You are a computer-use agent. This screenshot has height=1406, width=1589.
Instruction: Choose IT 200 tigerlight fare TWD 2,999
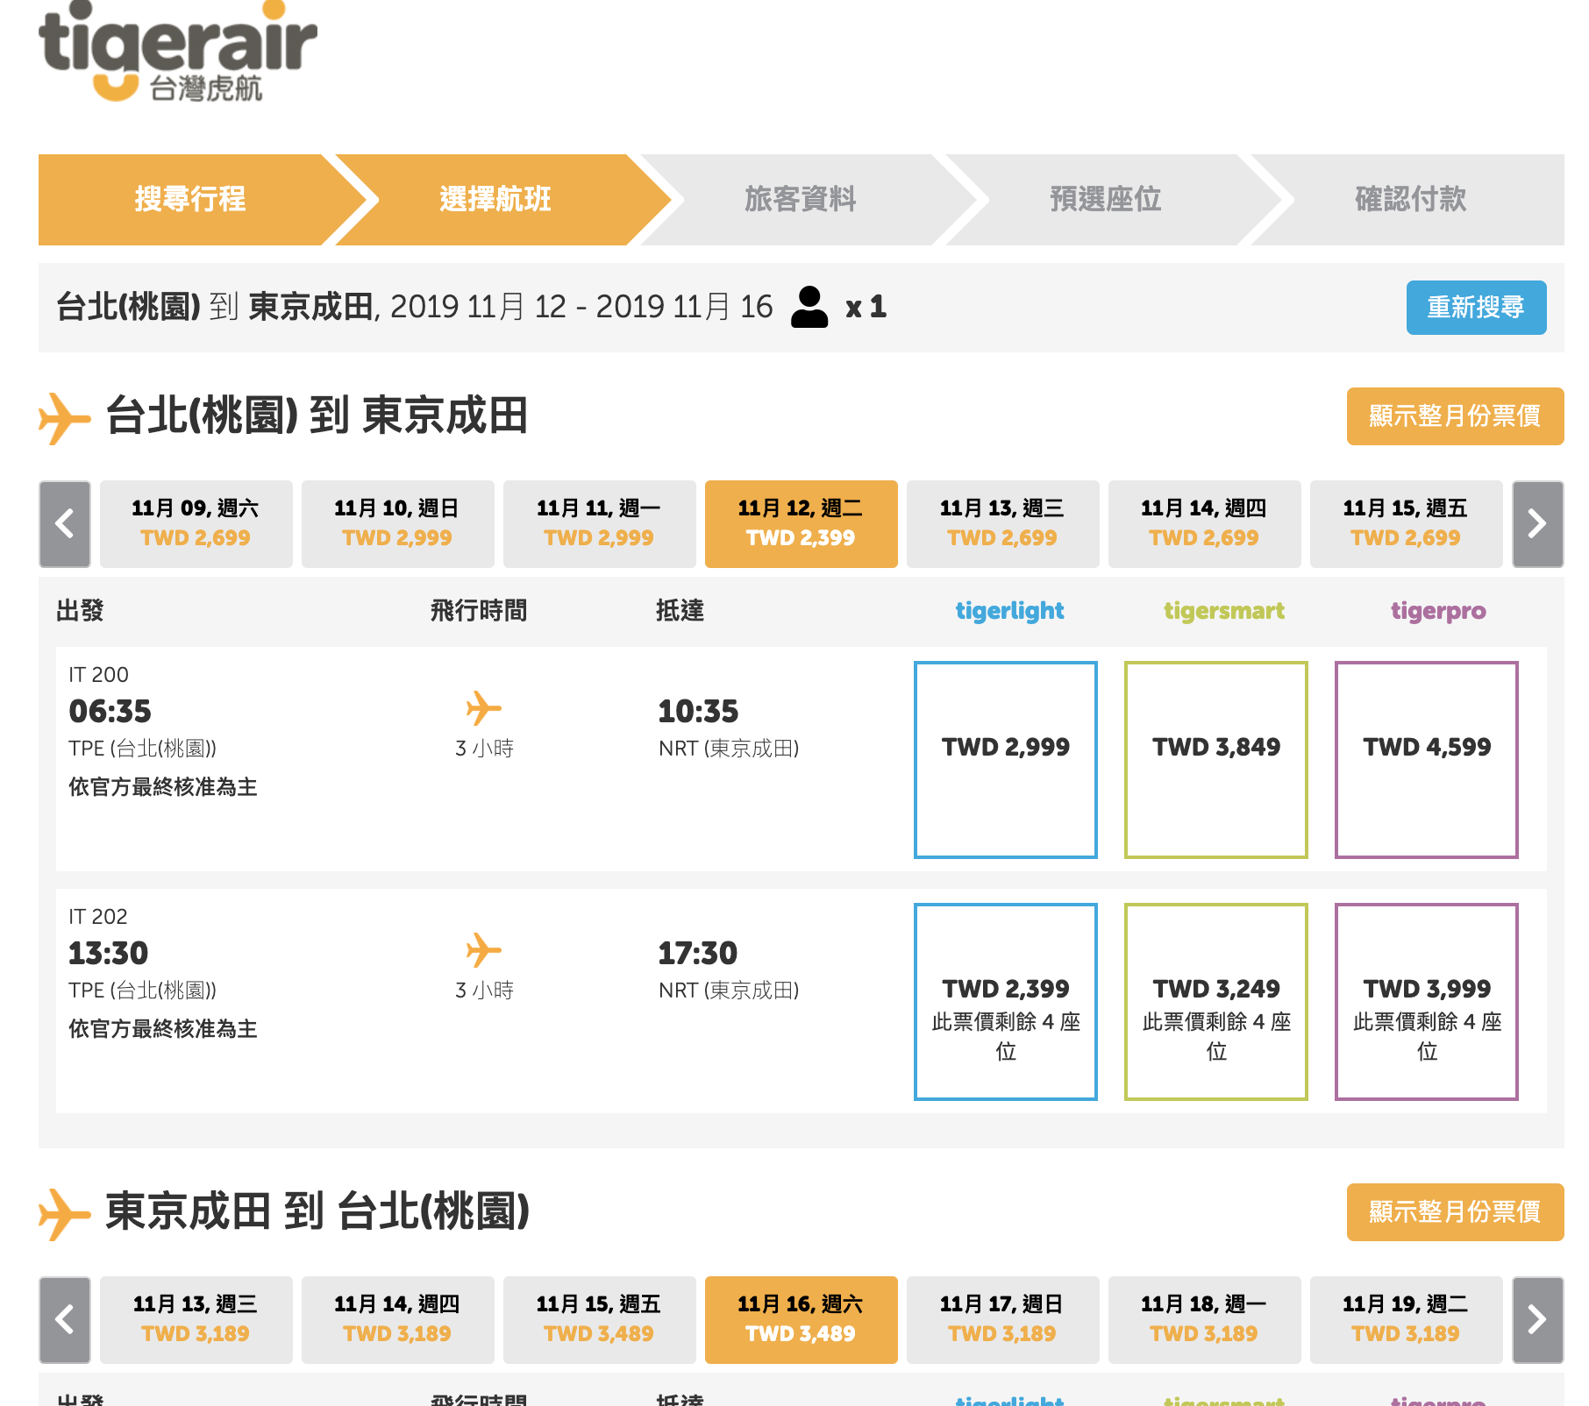point(1006,760)
